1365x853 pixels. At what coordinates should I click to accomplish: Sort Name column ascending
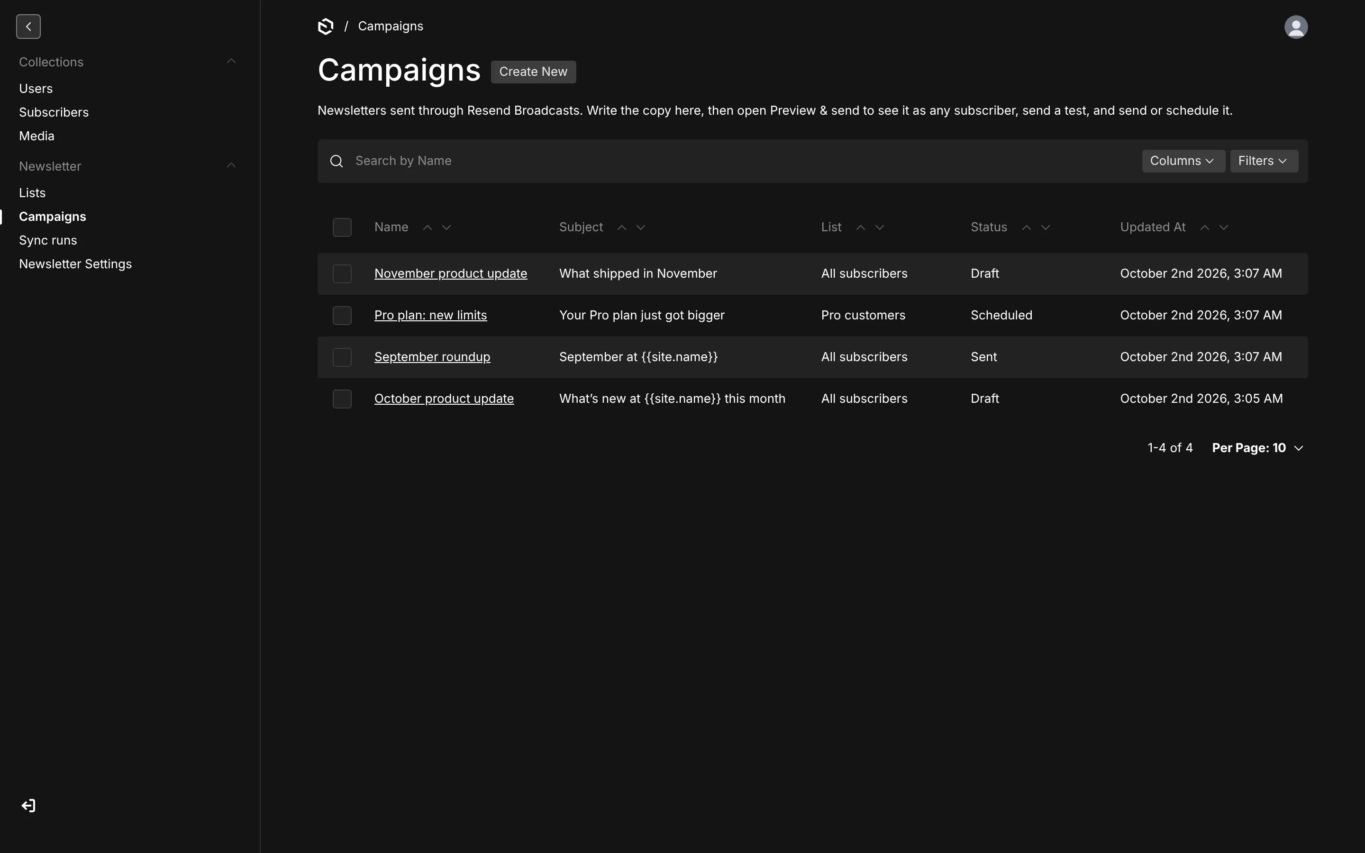click(428, 227)
